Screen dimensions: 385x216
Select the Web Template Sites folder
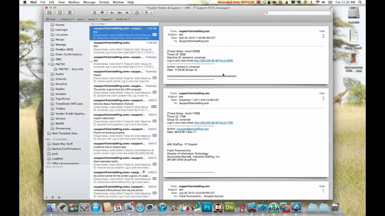tap(65, 133)
